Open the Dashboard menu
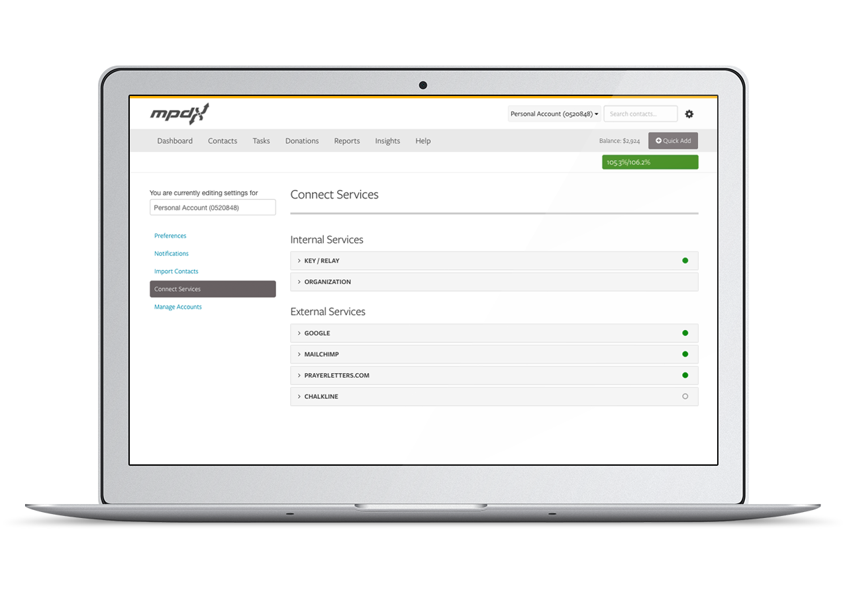Image resolution: width=845 pixels, height=602 pixels. (x=175, y=141)
